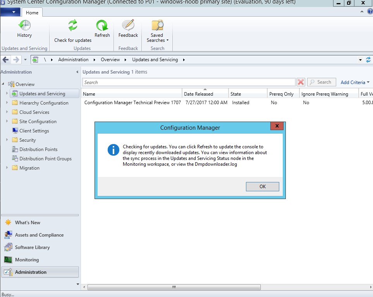
Task: Click the horizontal scrollbar thumb
Action: coord(174,287)
